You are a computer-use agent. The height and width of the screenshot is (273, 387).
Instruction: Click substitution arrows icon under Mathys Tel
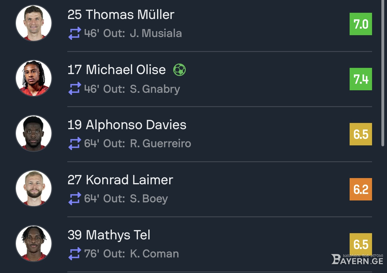click(x=74, y=254)
